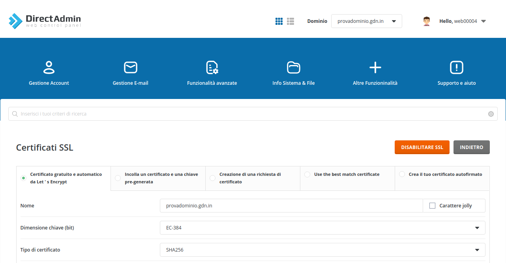Click the INDIETRO button

point(472,147)
